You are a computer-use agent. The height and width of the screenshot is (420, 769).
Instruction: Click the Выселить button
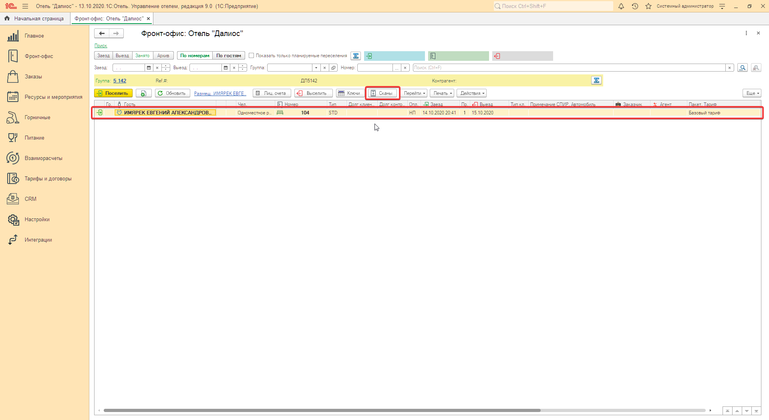coord(314,94)
